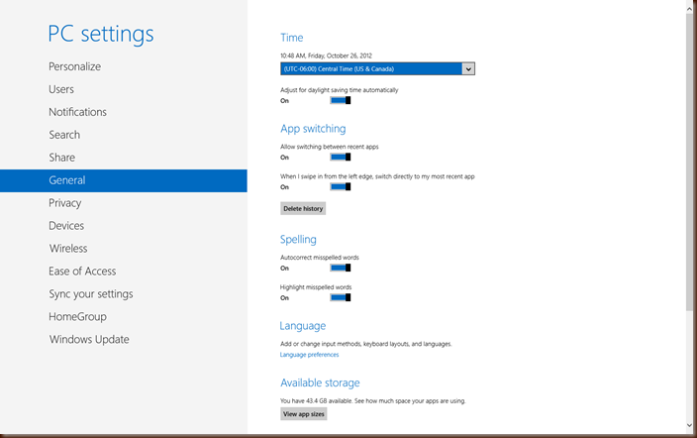697x438 pixels.
Task: Click the Time section heading
Action: [292, 38]
